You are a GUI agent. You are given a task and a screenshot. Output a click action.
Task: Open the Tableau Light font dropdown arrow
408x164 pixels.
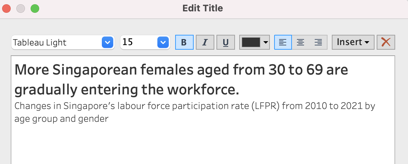pos(107,43)
